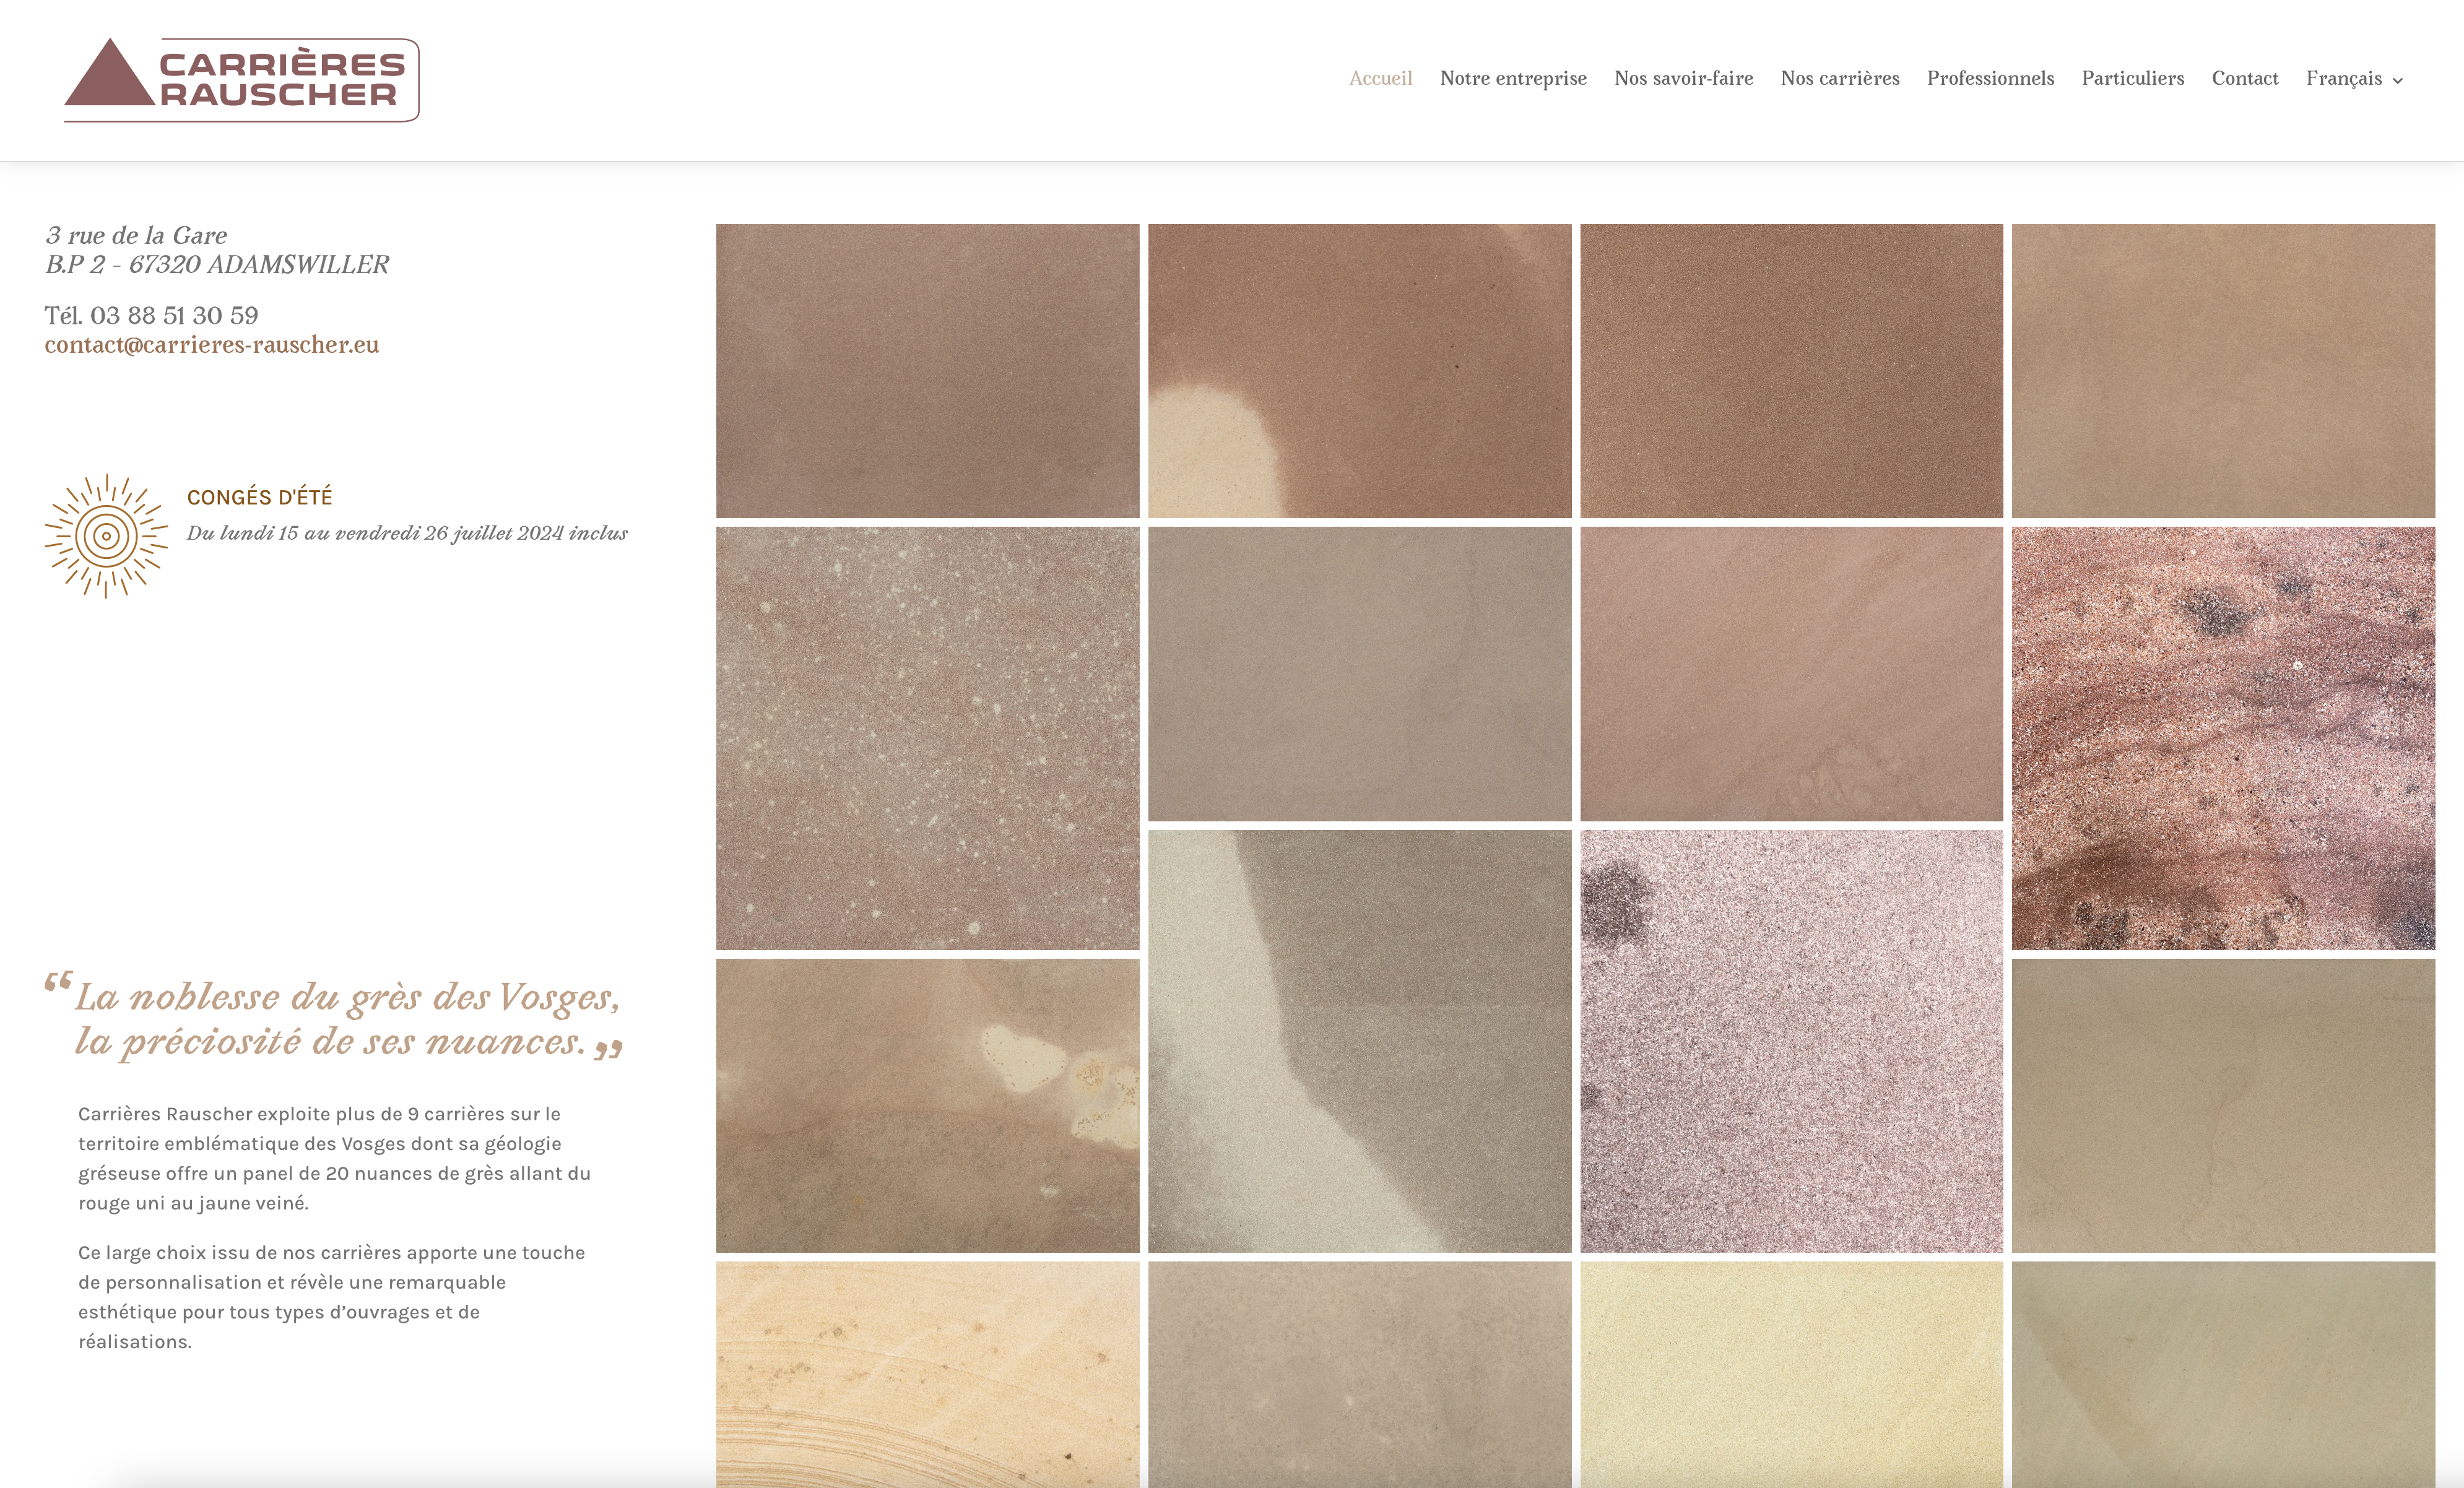Go to Nos savoir-faire page
Screen dimensions: 2464x1488
[1683, 78]
